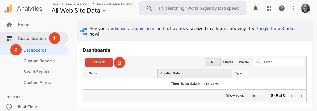Click the Home house icon
Viewport: 317px width, 111px height.
(9, 25)
